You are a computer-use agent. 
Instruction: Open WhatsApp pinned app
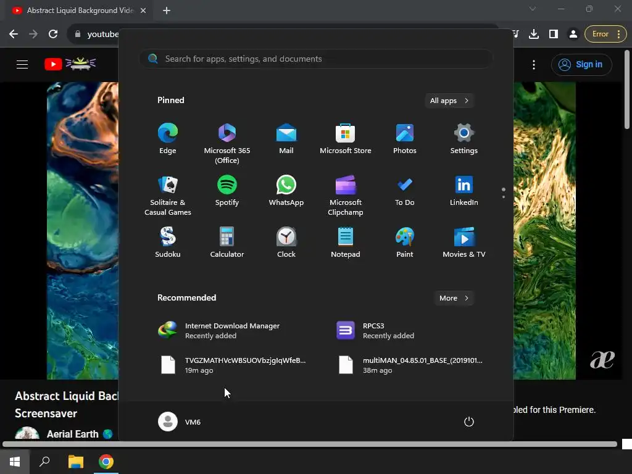pos(286,191)
